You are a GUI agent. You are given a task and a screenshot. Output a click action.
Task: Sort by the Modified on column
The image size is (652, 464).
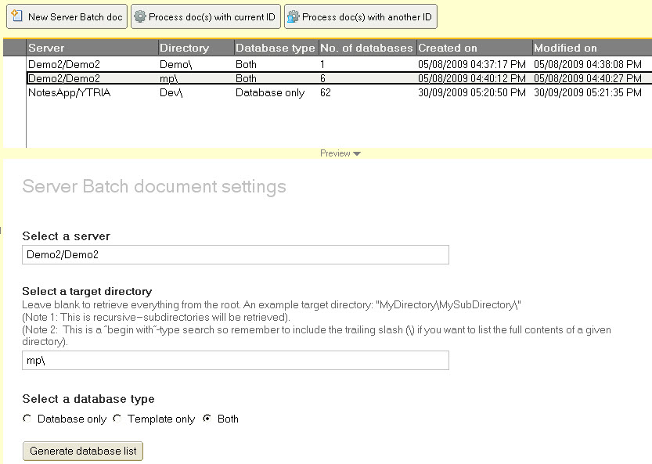pyautogui.click(x=591, y=48)
